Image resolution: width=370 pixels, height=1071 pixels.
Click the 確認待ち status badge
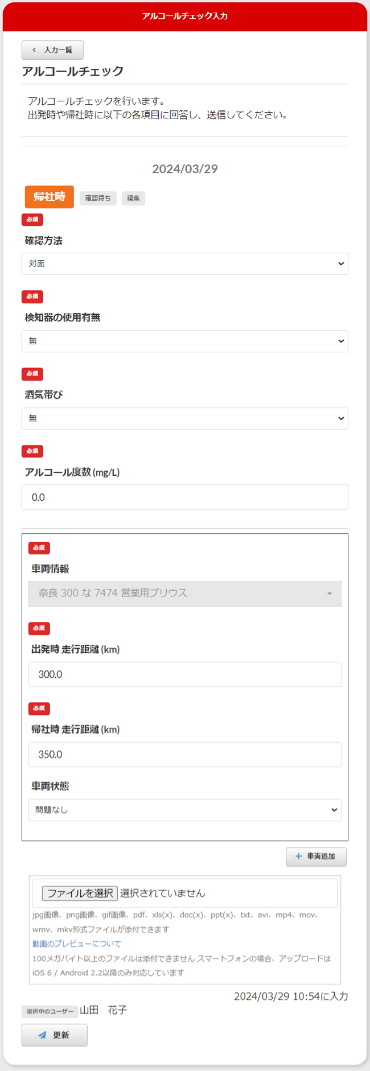(98, 198)
